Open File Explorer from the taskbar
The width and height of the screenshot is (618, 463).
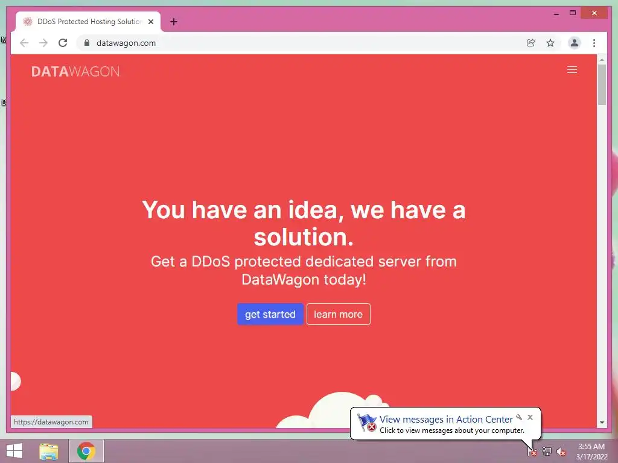(x=49, y=451)
